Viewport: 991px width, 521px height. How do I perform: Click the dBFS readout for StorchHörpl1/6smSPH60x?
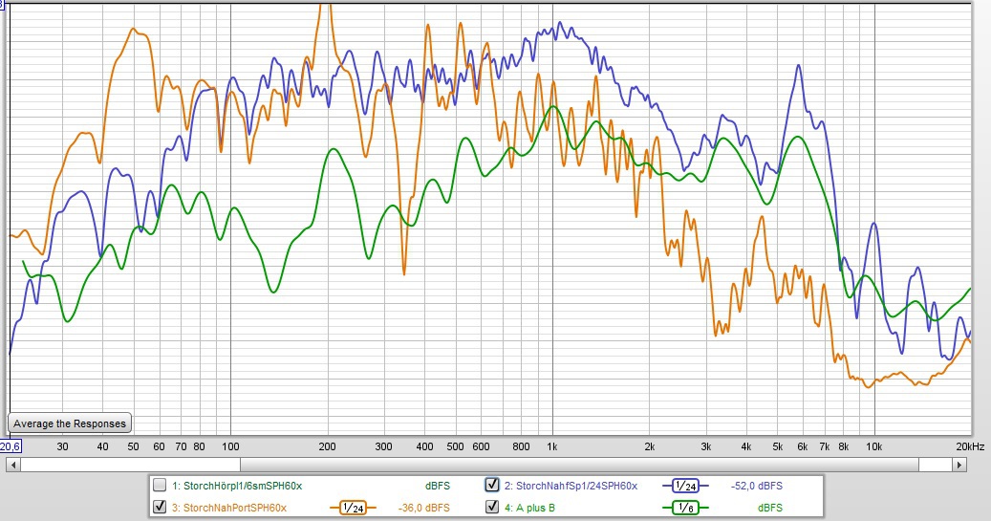437,486
